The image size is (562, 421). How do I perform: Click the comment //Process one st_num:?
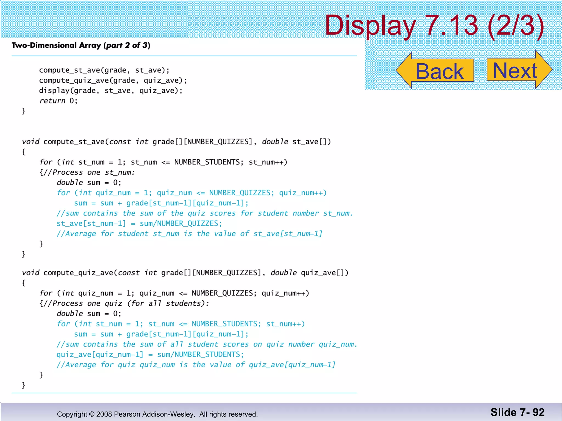click(x=87, y=172)
